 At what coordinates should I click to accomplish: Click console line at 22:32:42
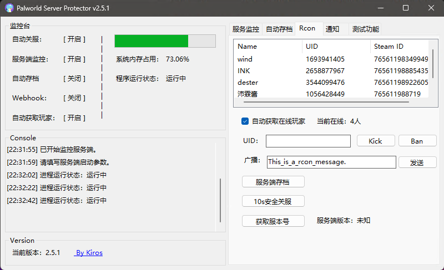(57, 201)
